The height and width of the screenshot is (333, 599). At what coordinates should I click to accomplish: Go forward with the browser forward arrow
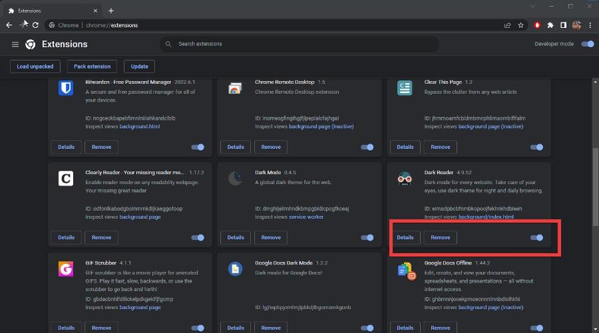coord(23,25)
